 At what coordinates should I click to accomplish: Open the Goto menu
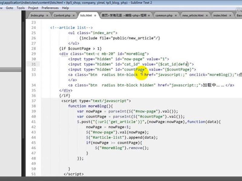(9, 8)
